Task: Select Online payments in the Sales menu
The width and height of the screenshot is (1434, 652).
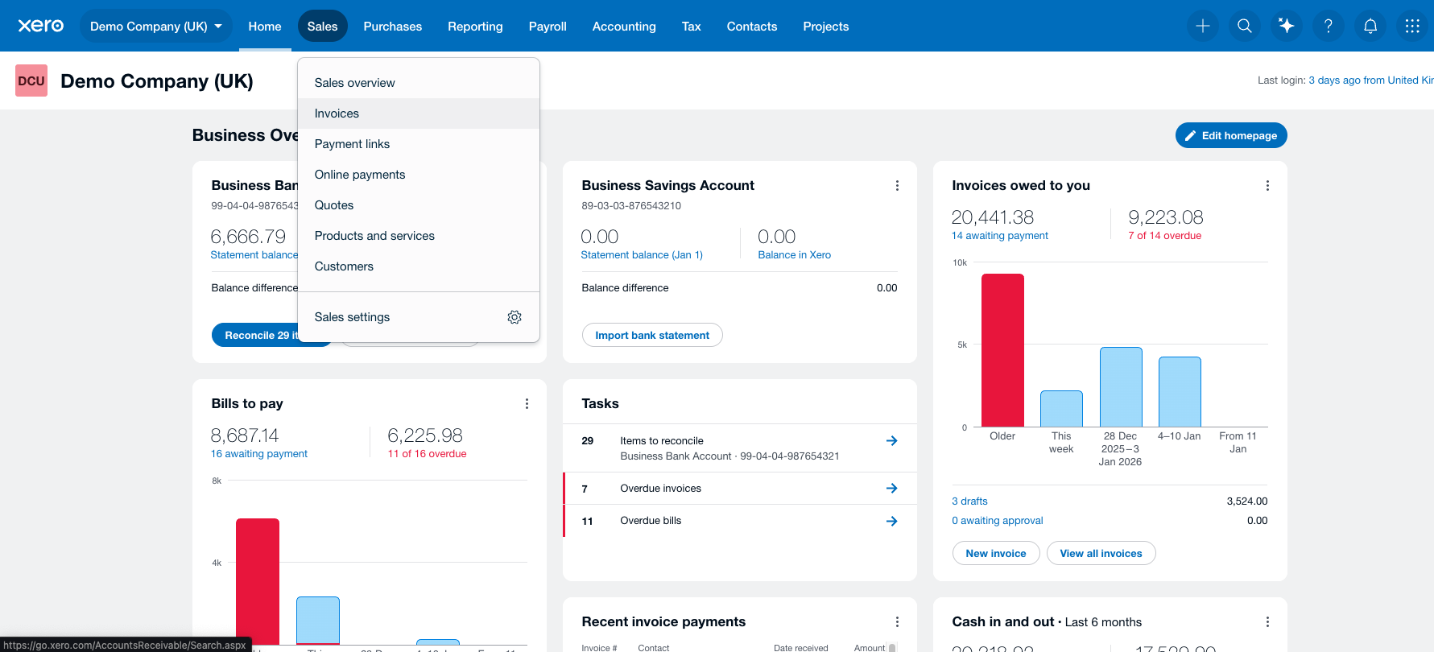Action: 419,175
